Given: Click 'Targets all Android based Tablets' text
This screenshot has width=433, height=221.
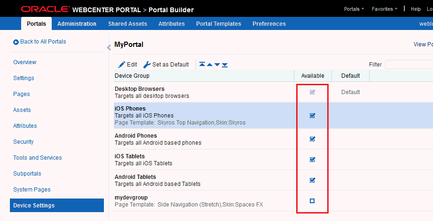Looking at the screenshot, I should [157, 184].
